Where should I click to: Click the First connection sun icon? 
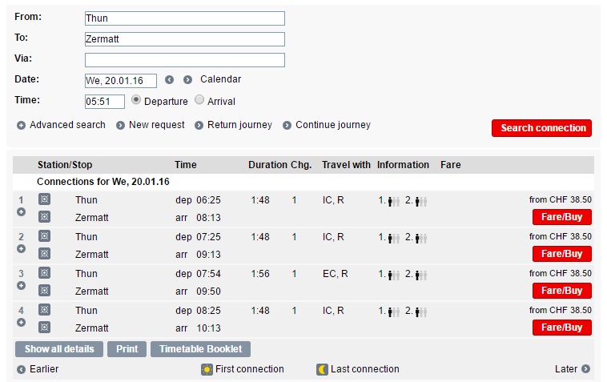[x=207, y=369]
